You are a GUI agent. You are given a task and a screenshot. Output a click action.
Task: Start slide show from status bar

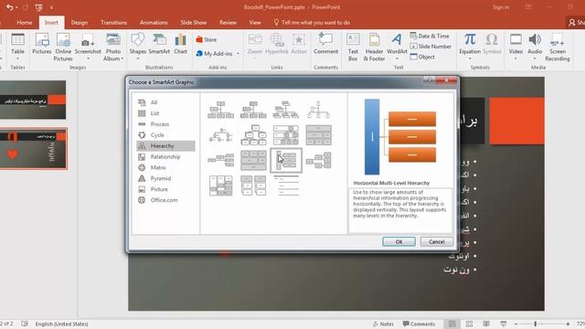tap(504, 324)
